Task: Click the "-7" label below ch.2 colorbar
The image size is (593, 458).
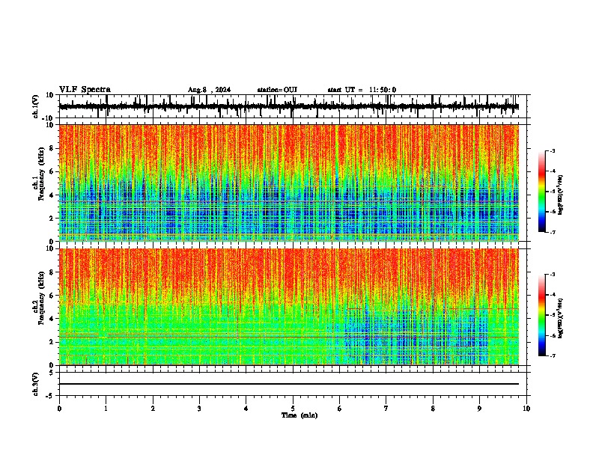Action: pos(553,355)
